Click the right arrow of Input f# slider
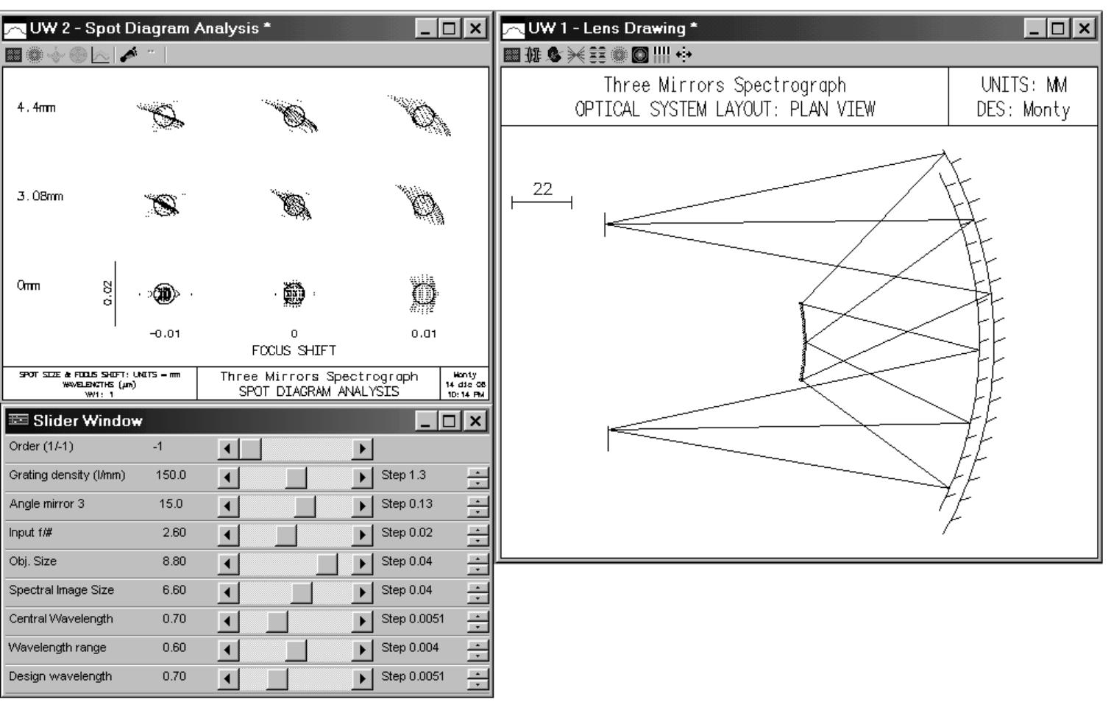 [362, 534]
